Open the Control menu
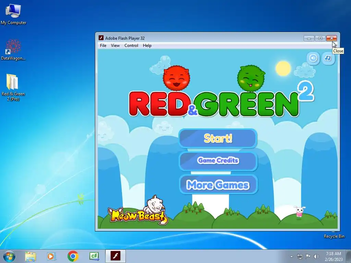This screenshot has height=263, width=351. [131, 46]
